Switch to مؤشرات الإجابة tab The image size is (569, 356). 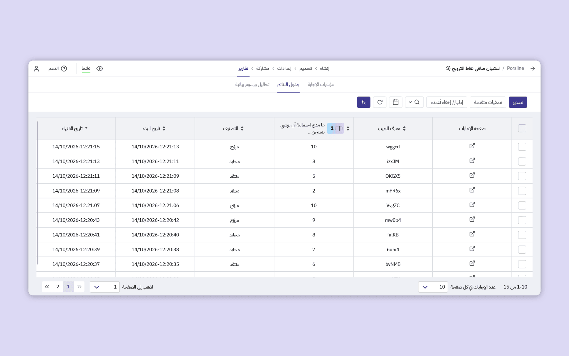(320, 85)
